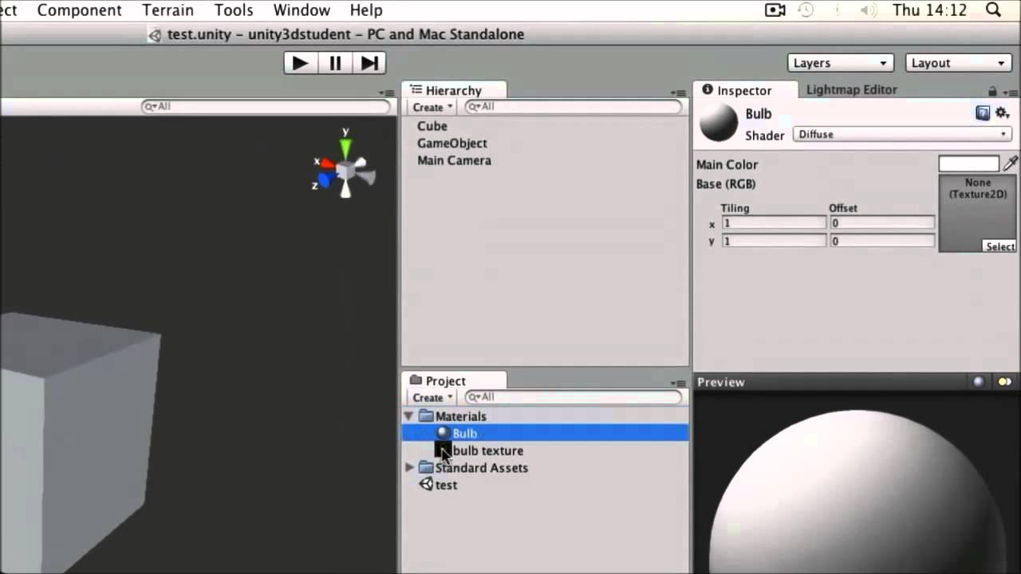Click the Unity icon beside test scene
Screen dimensions: 1021x574
tap(426, 485)
